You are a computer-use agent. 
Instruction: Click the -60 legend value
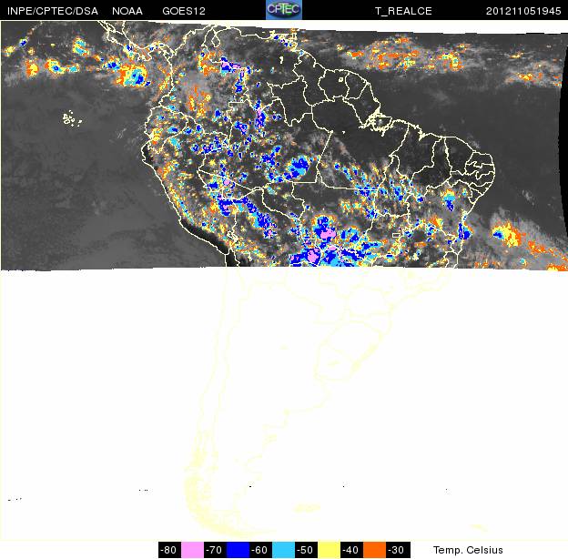pos(260,550)
